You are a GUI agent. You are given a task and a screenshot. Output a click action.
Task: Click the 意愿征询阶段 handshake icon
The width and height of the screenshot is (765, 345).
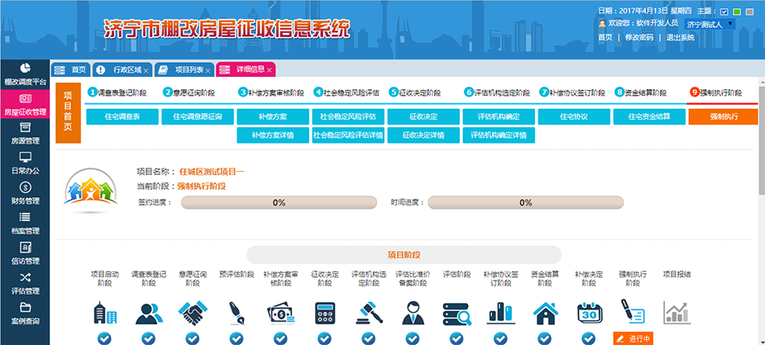pos(192,314)
